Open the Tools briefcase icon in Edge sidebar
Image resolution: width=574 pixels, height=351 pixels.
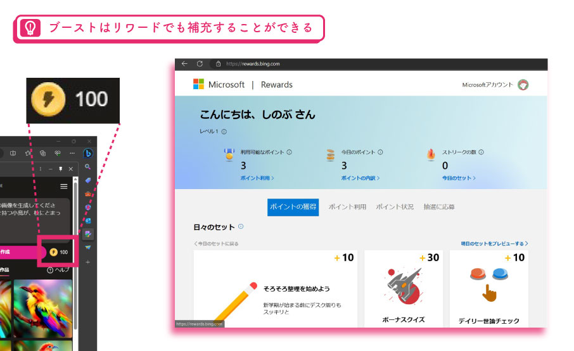(88, 194)
